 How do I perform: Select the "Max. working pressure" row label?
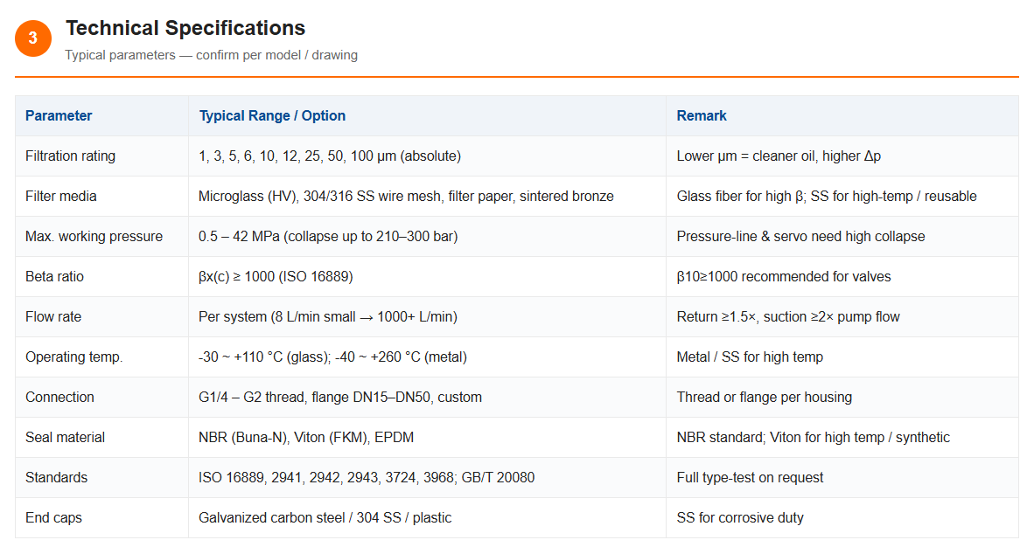(94, 237)
